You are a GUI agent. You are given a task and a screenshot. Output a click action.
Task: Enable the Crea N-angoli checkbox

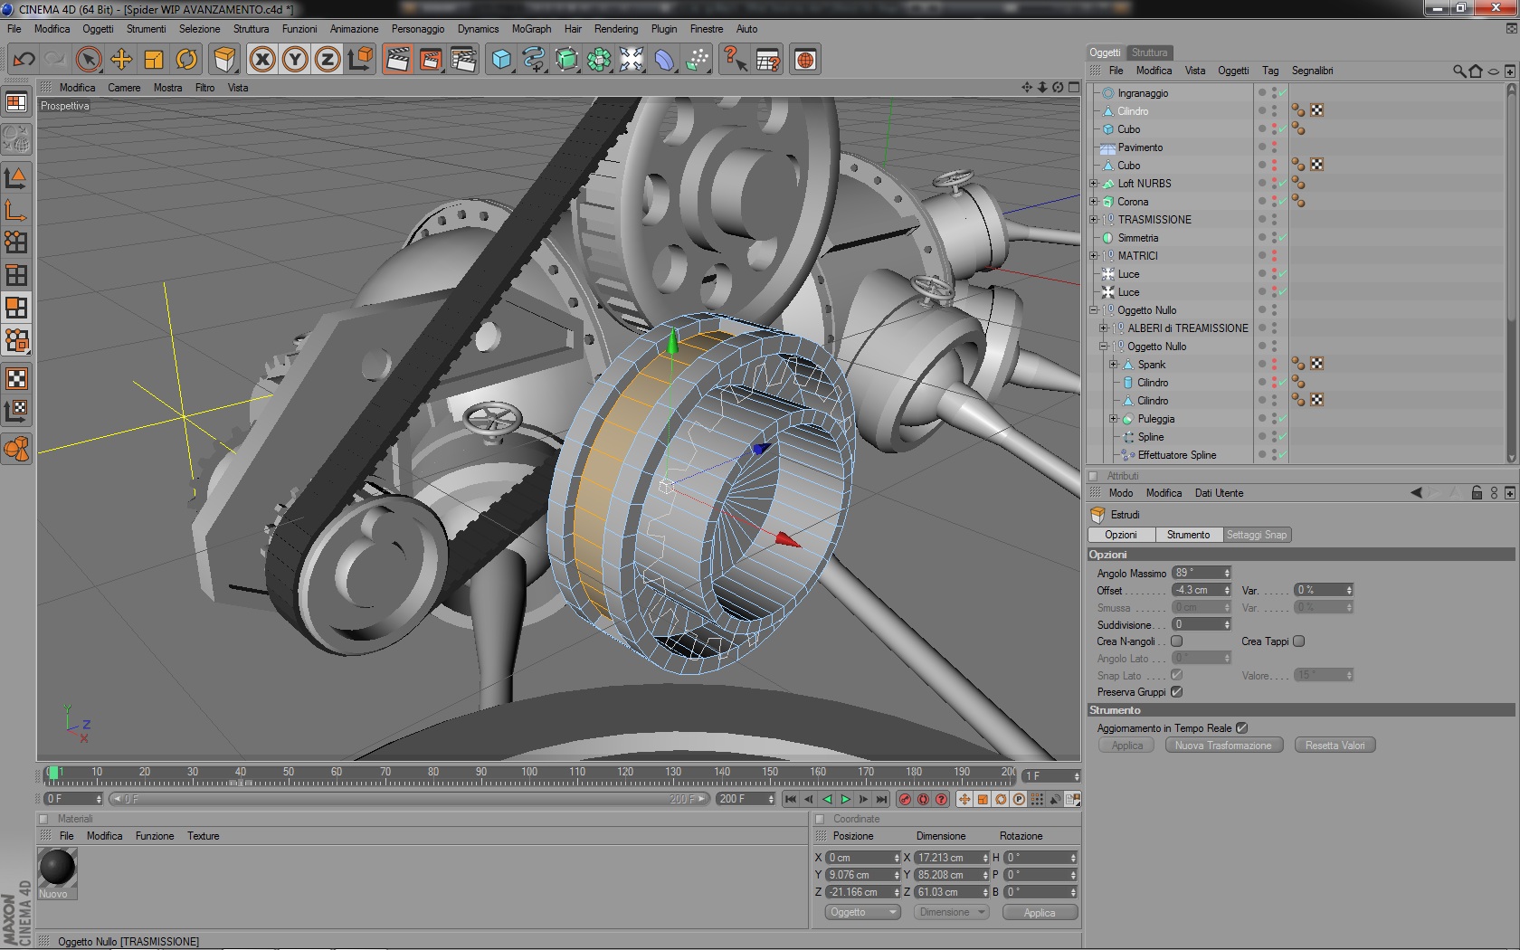[x=1177, y=641]
